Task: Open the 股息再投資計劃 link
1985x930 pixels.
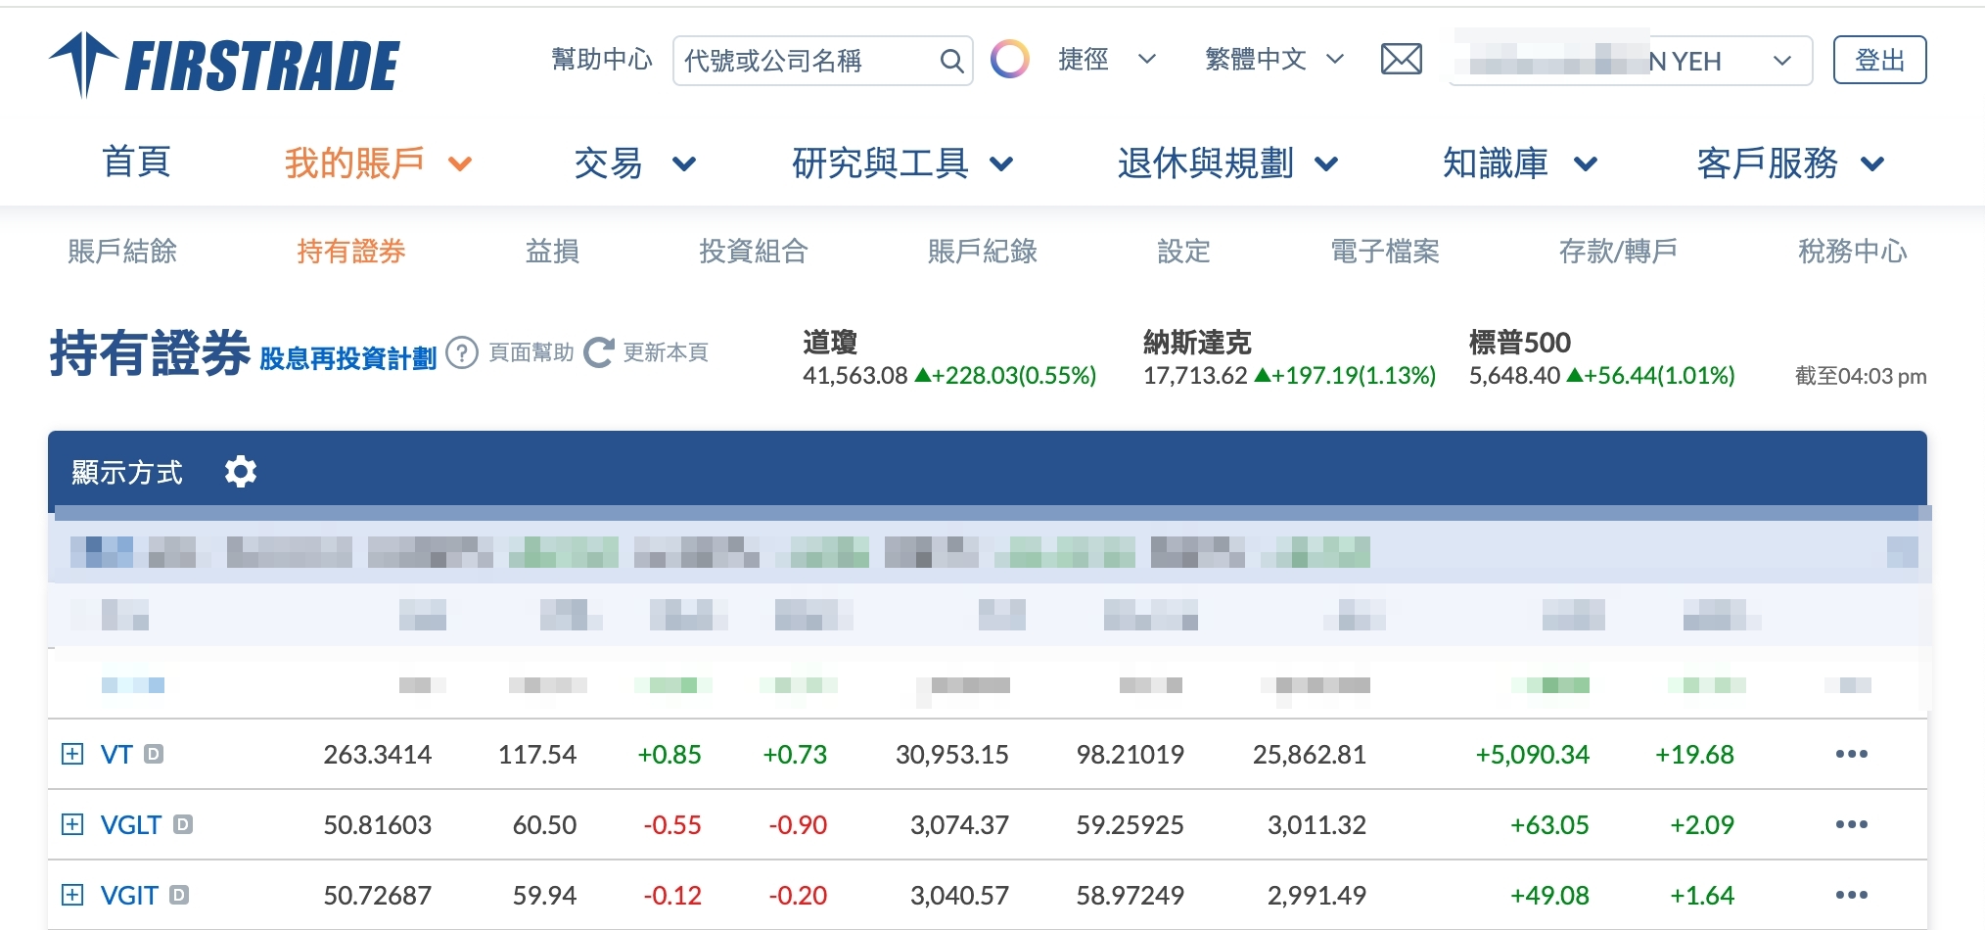Action: [348, 358]
